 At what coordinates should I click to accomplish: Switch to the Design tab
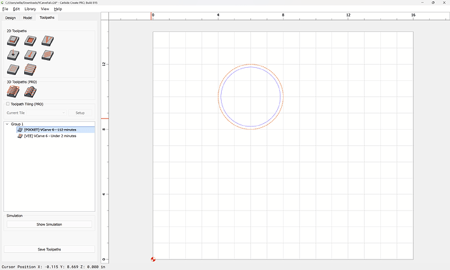tap(10, 18)
